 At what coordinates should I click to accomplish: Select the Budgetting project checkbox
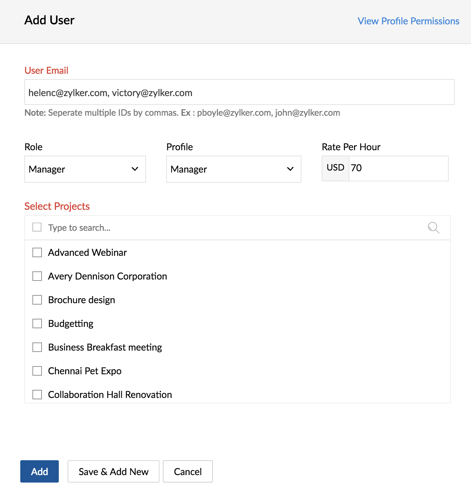(37, 324)
